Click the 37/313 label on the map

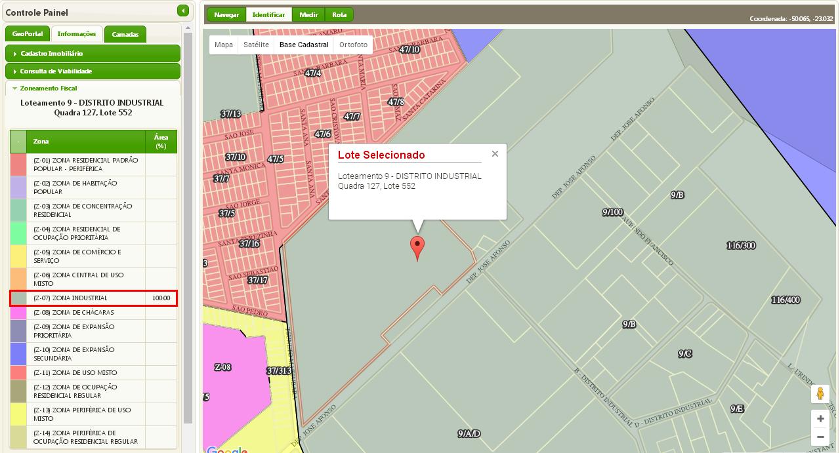(279, 370)
